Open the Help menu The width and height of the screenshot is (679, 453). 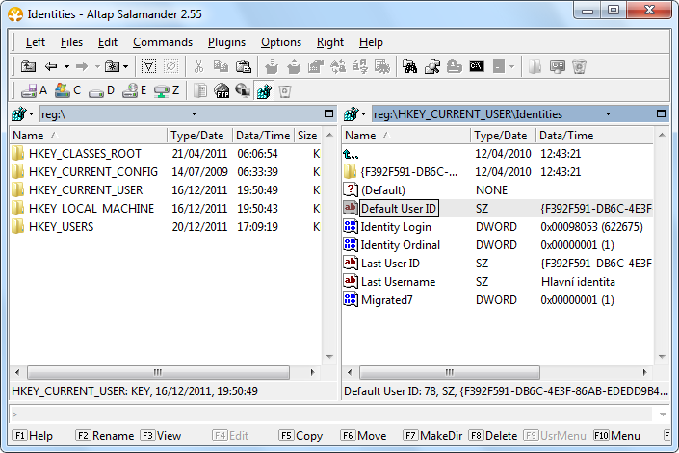pyautogui.click(x=371, y=42)
